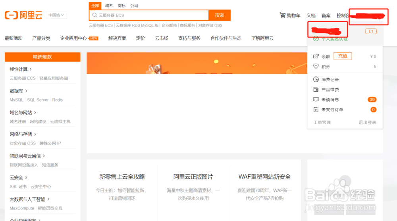Open the 轻量应用服务器 sidebar link
Viewport: 397px width, 221px height.
54,78
